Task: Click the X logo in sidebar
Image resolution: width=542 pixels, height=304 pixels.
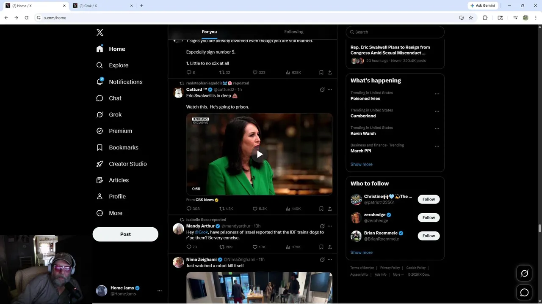Action: click(x=100, y=33)
